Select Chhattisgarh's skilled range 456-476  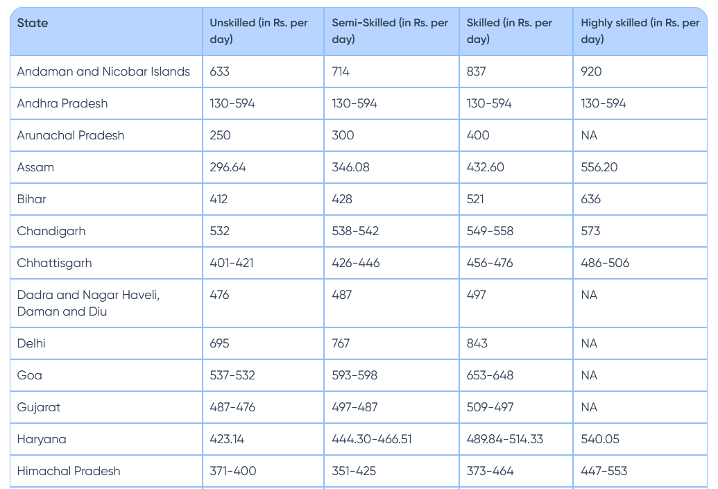pyautogui.click(x=490, y=263)
